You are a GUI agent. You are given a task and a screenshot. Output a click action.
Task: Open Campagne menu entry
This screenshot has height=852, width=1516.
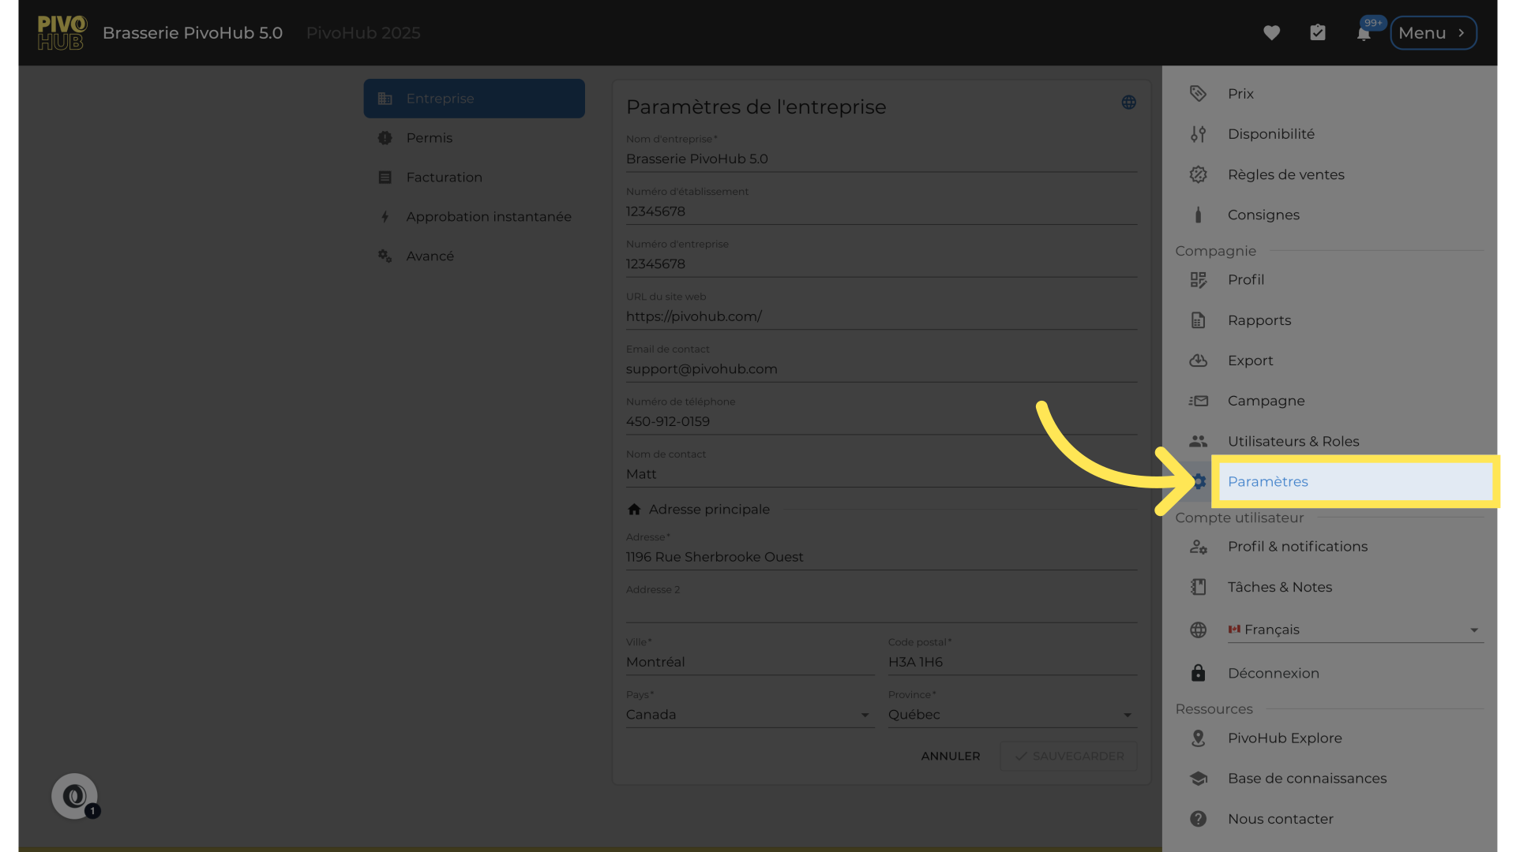click(x=1329, y=401)
